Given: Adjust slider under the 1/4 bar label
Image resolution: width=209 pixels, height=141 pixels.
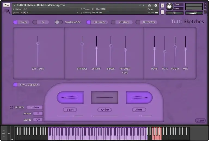Looking at the screenshot, I should pyautogui.click(x=104, y=116).
